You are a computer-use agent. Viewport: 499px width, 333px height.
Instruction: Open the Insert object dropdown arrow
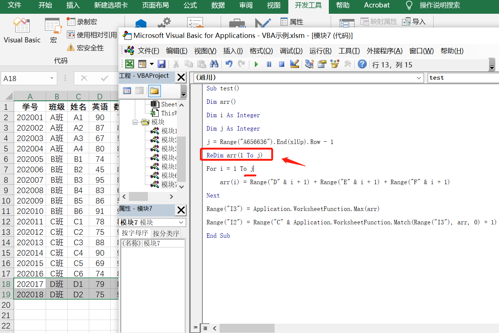[152, 64]
